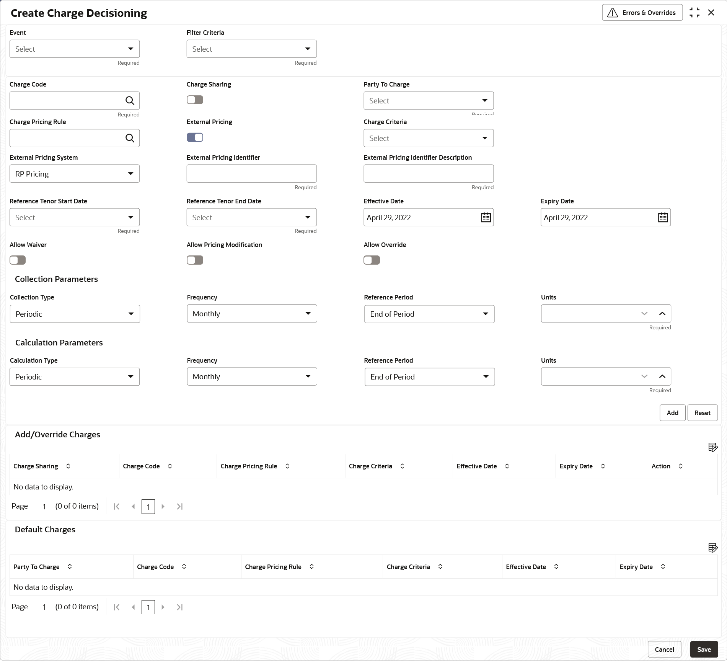Decrease Calculation Parameters Units value
This screenshot has width=727, height=661.
coord(644,376)
